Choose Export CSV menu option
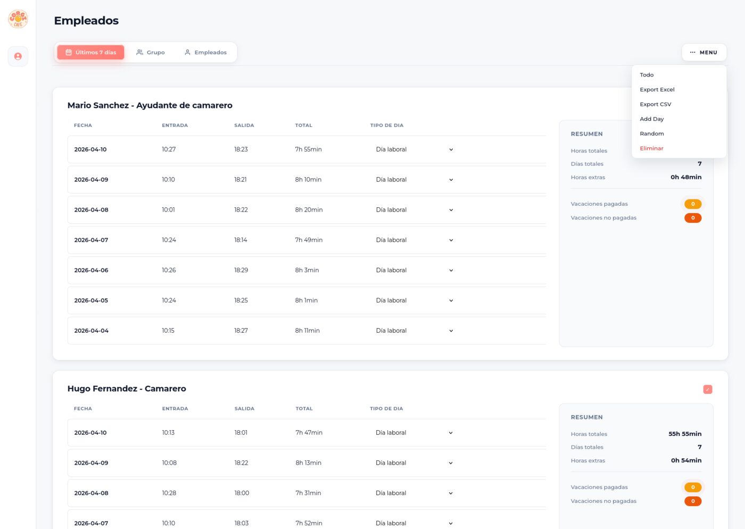 pos(655,104)
